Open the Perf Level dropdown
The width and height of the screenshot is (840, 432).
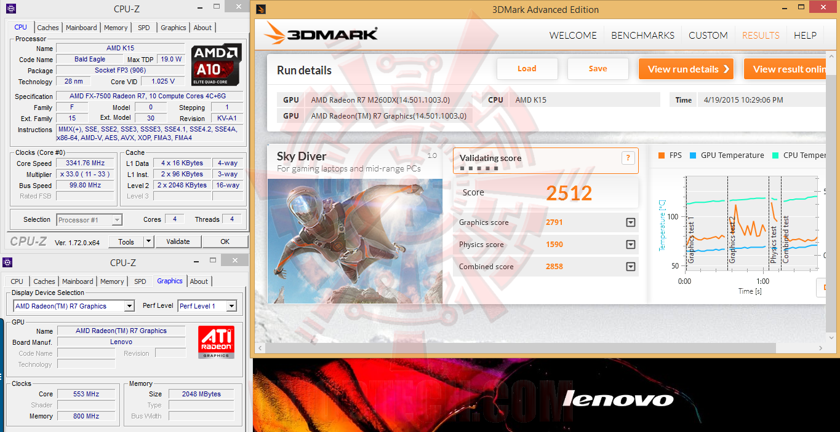[231, 306]
